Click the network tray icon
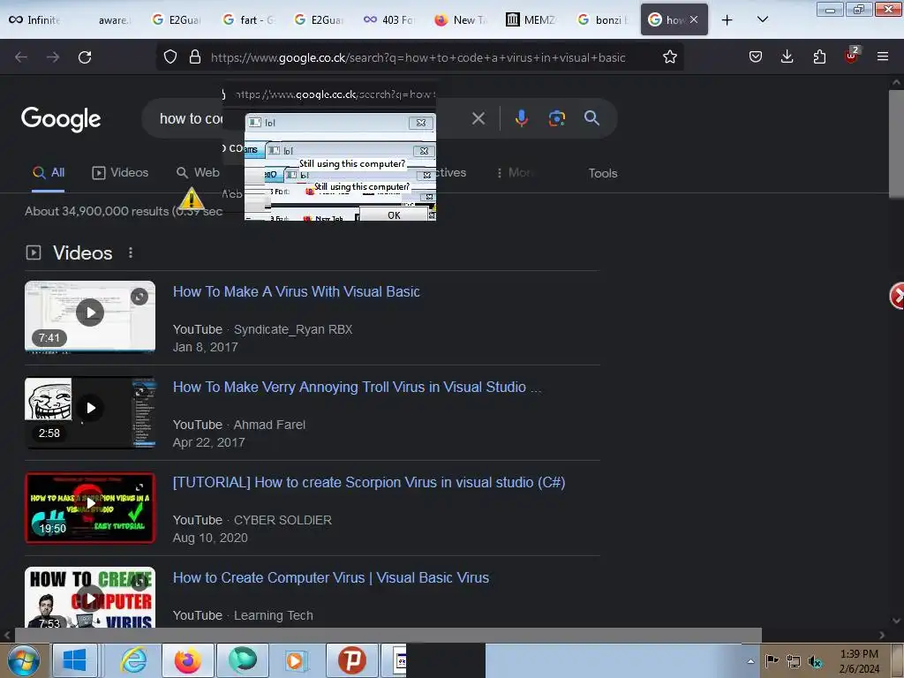 point(794,661)
